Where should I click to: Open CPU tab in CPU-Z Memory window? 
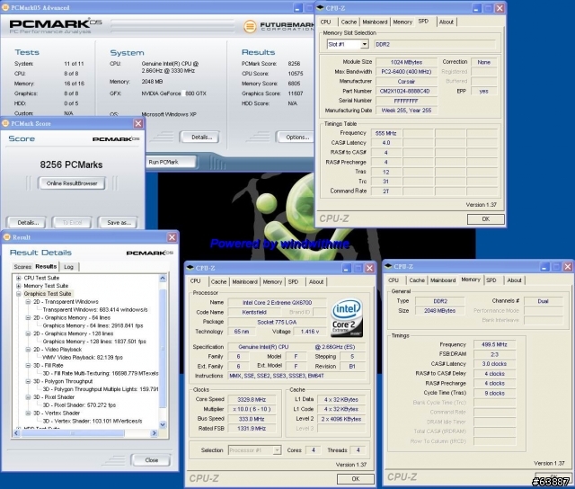[x=394, y=280]
